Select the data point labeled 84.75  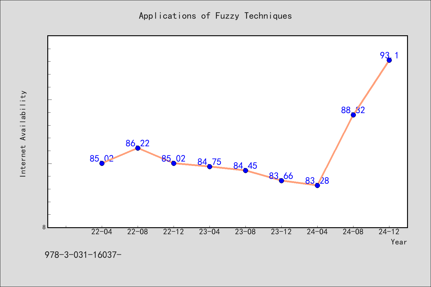click(x=210, y=167)
